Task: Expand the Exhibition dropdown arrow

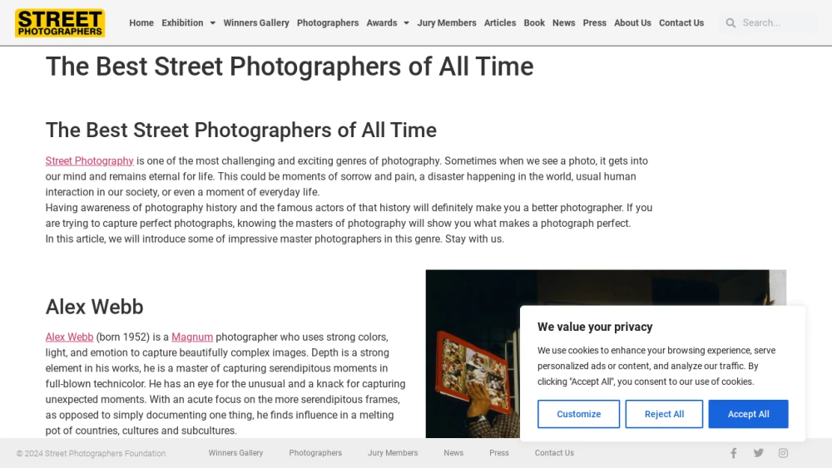Action: coord(212,23)
